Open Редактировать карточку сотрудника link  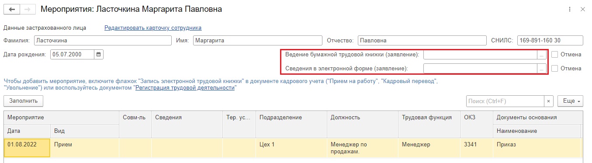[x=152, y=28]
